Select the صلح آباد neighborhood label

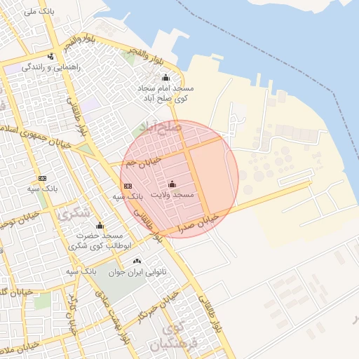pos(161,128)
